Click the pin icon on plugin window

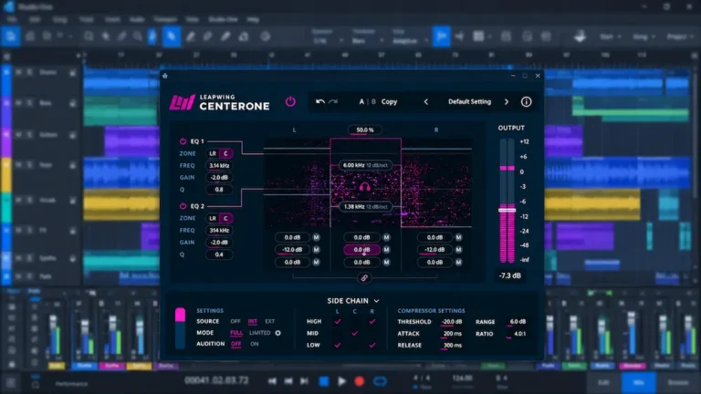(165, 76)
